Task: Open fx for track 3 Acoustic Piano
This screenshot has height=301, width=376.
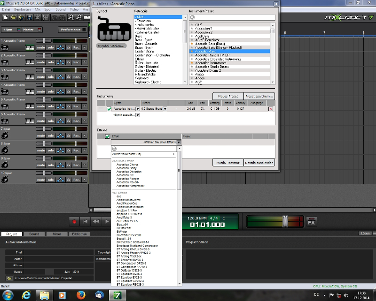Action: pyautogui.click(x=69, y=77)
